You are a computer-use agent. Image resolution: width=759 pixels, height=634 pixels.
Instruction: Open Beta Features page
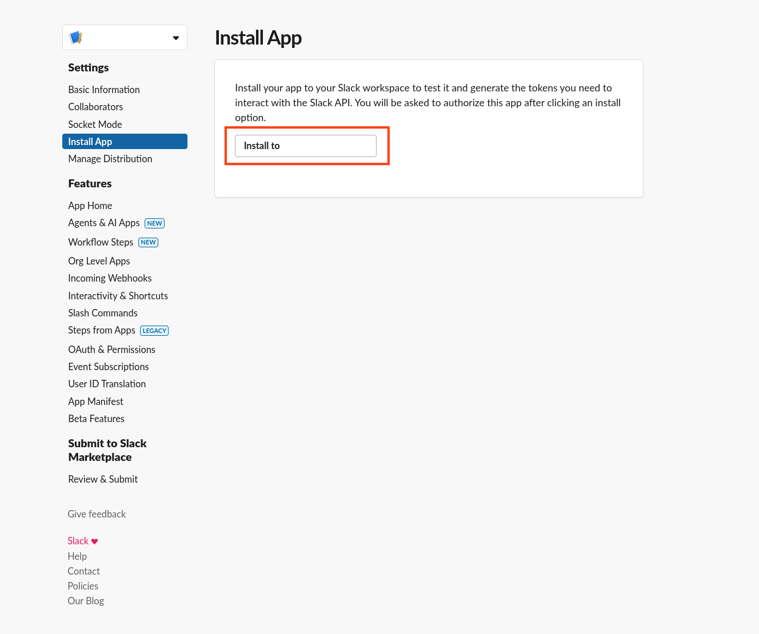tap(96, 419)
